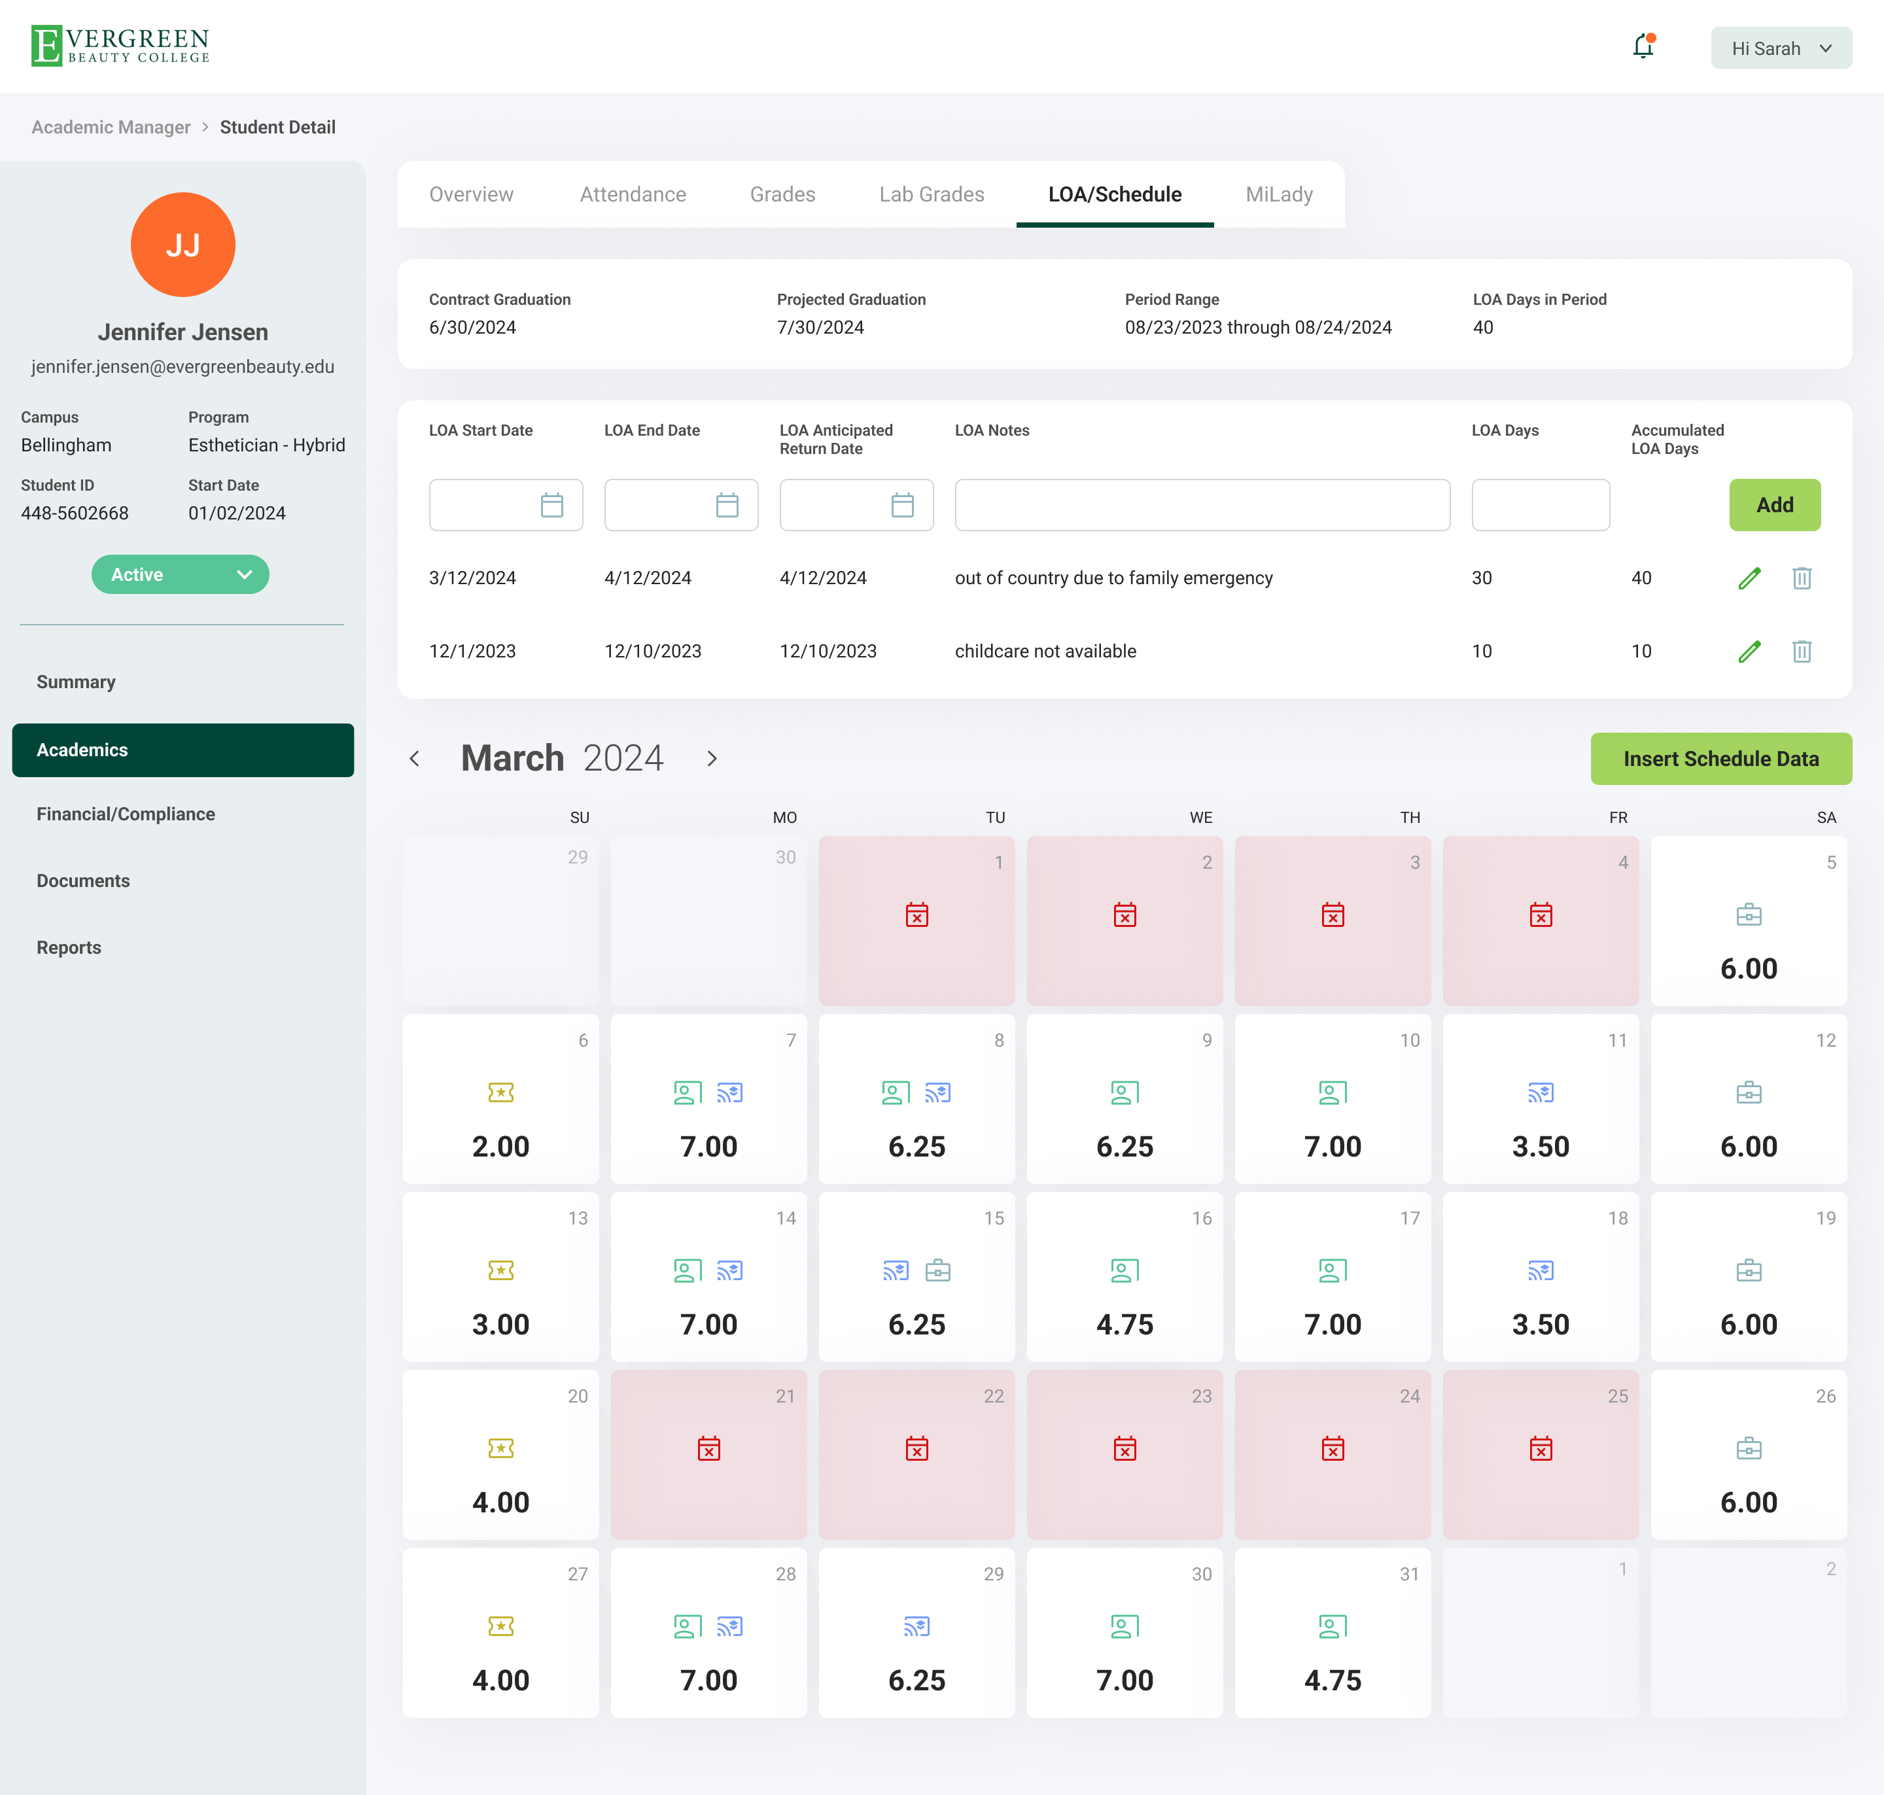Open the Lab Grades tab

click(931, 194)
